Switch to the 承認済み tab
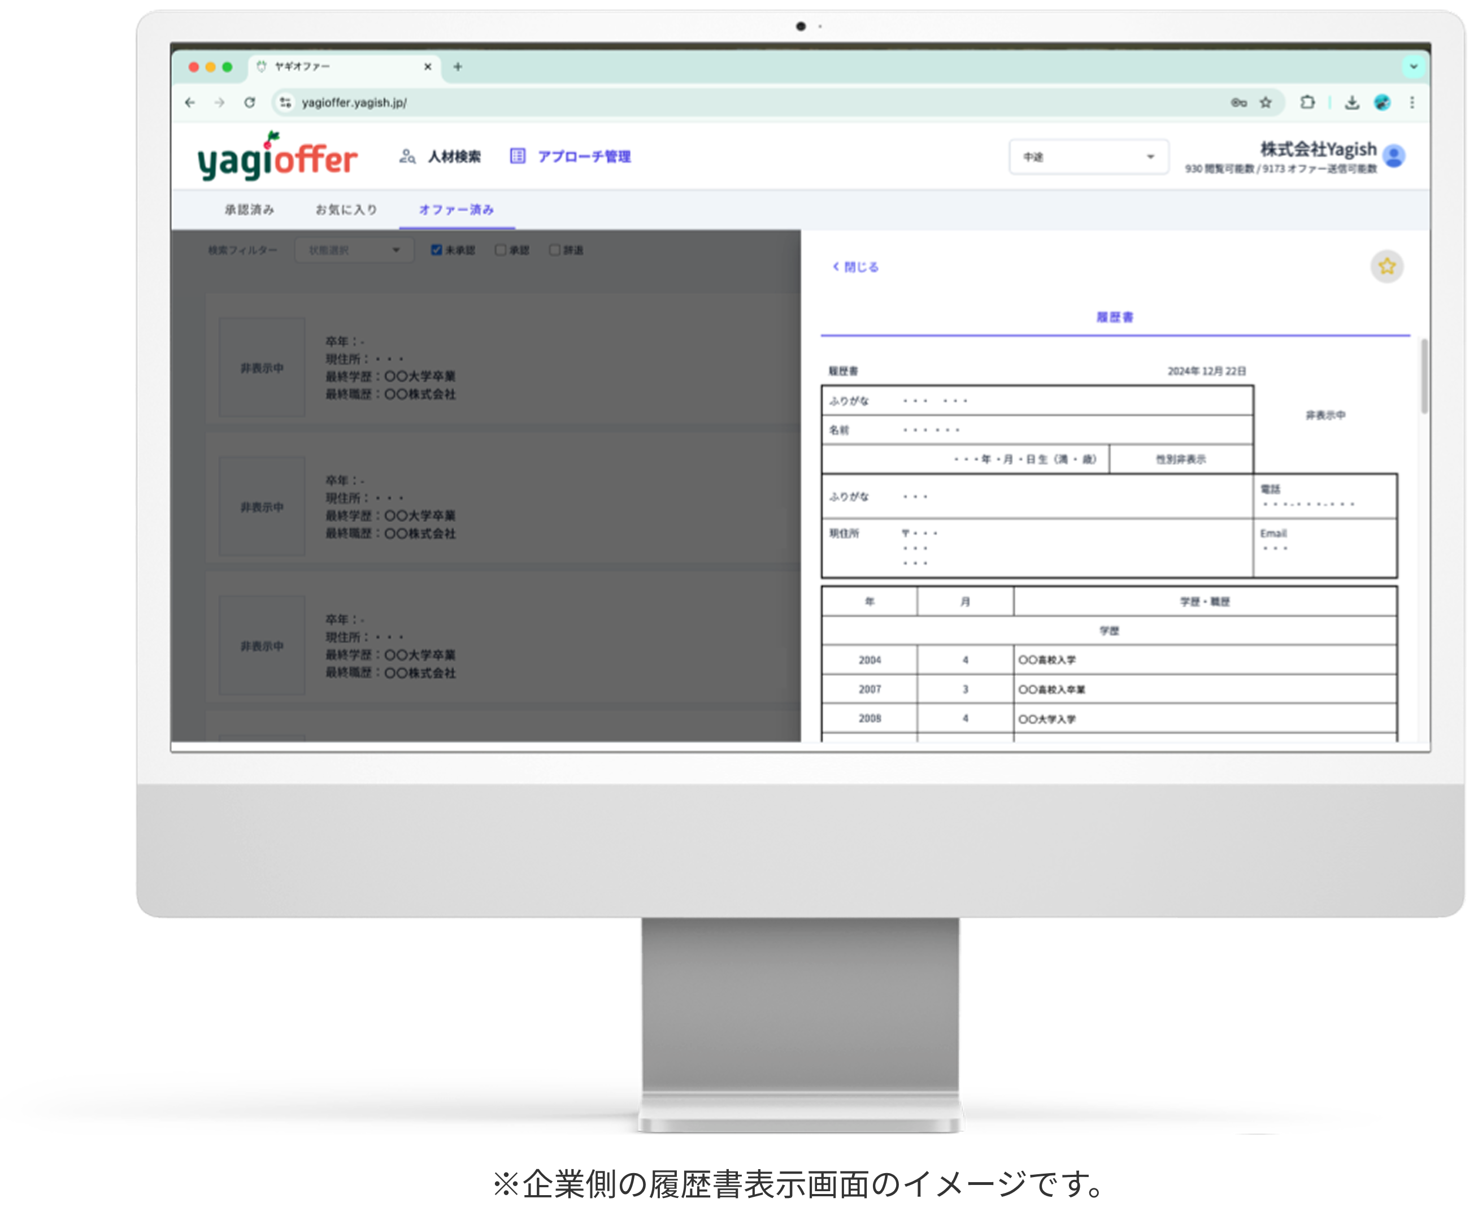Screen dimensions: 1469x1207 [x=250, y=210]
